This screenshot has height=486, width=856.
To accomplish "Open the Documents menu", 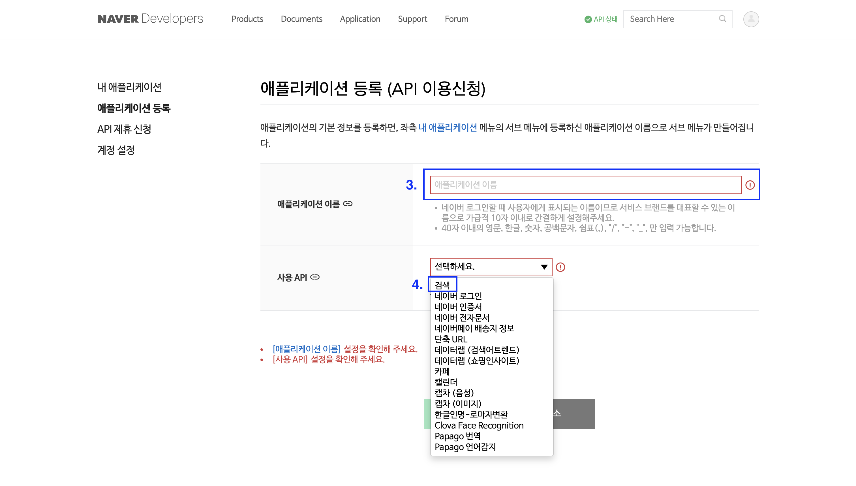I will click(x=301, y=19).
